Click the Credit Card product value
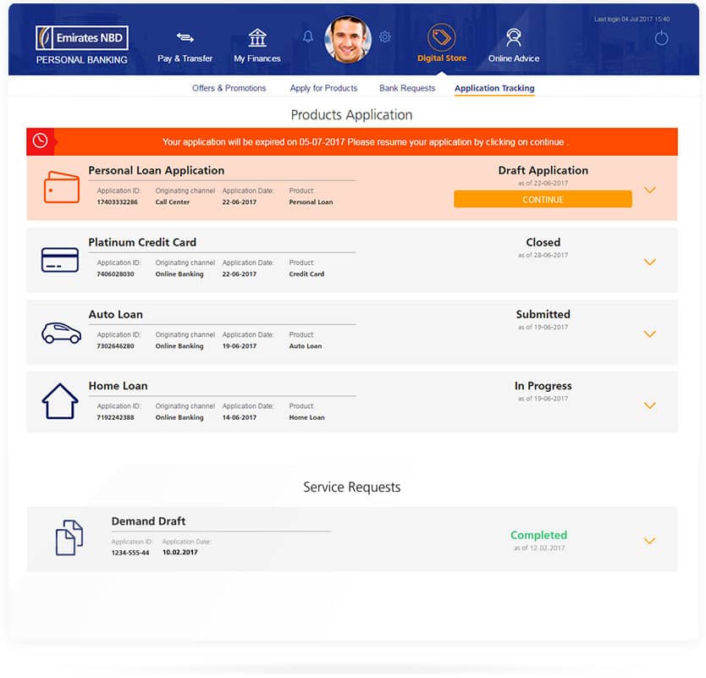Image resolution: width=706 pixels, height=678 pixels. click(x=306, y=274)
